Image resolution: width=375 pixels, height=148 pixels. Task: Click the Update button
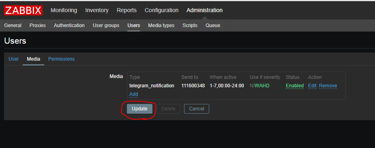pos(140,109)
